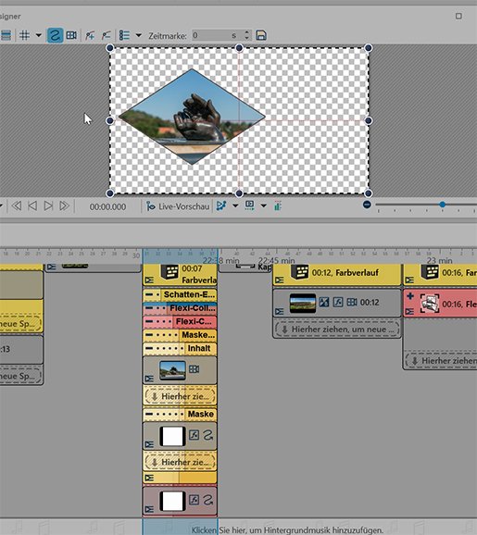This screenshot has height=535, width=477.
Task: Collapse the red Flexi-C... track
Action: [x=149, y=321]
